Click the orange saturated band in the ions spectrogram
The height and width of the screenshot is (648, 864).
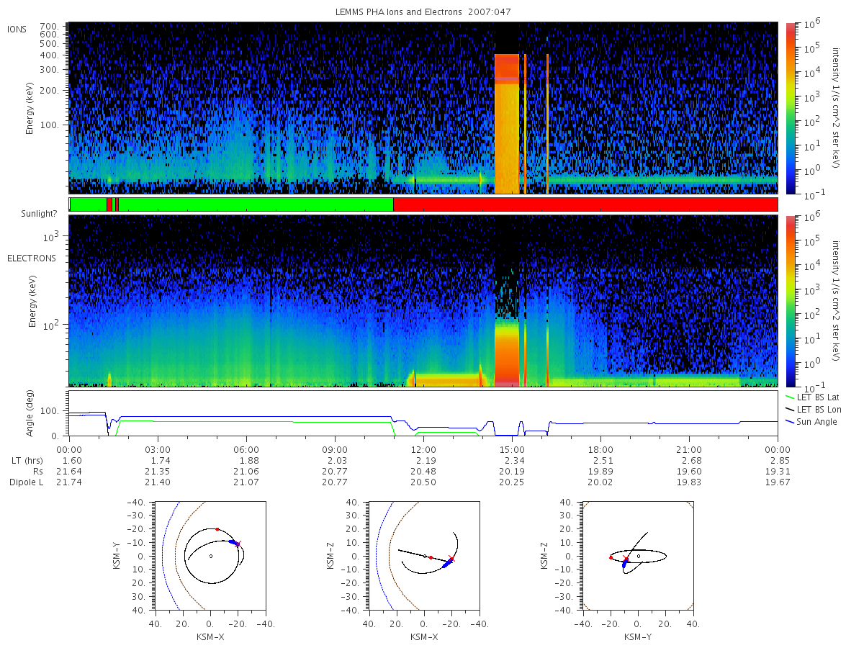tap(507, 123)
